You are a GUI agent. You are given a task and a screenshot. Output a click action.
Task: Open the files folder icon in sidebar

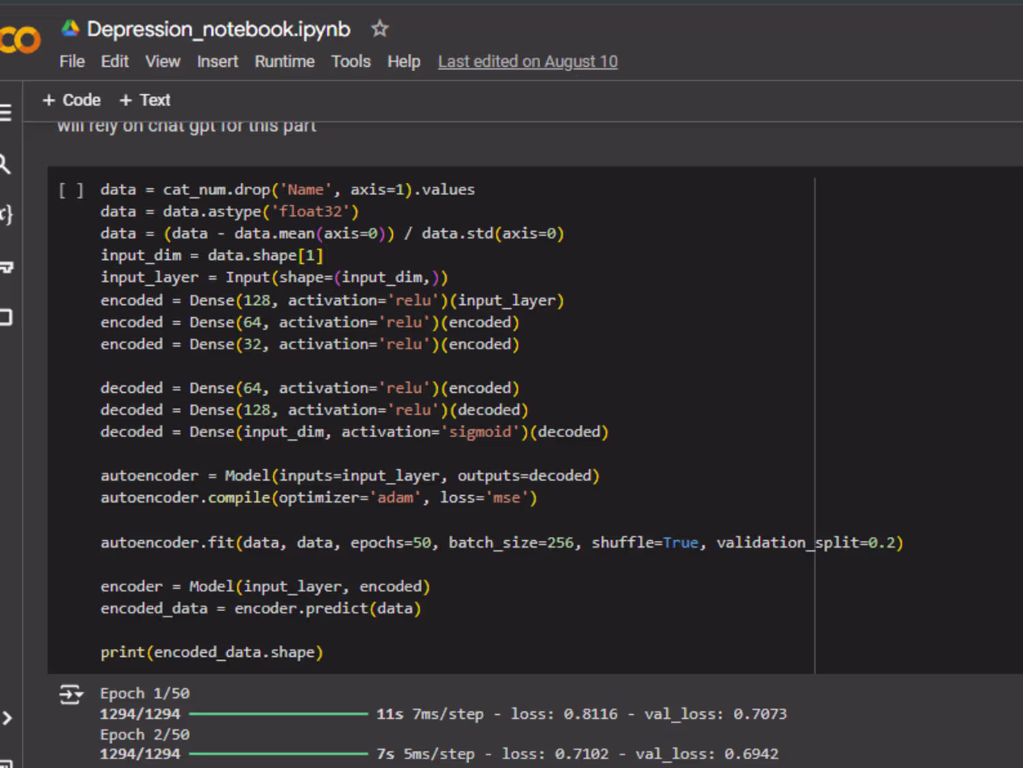[x=6, y=317]
